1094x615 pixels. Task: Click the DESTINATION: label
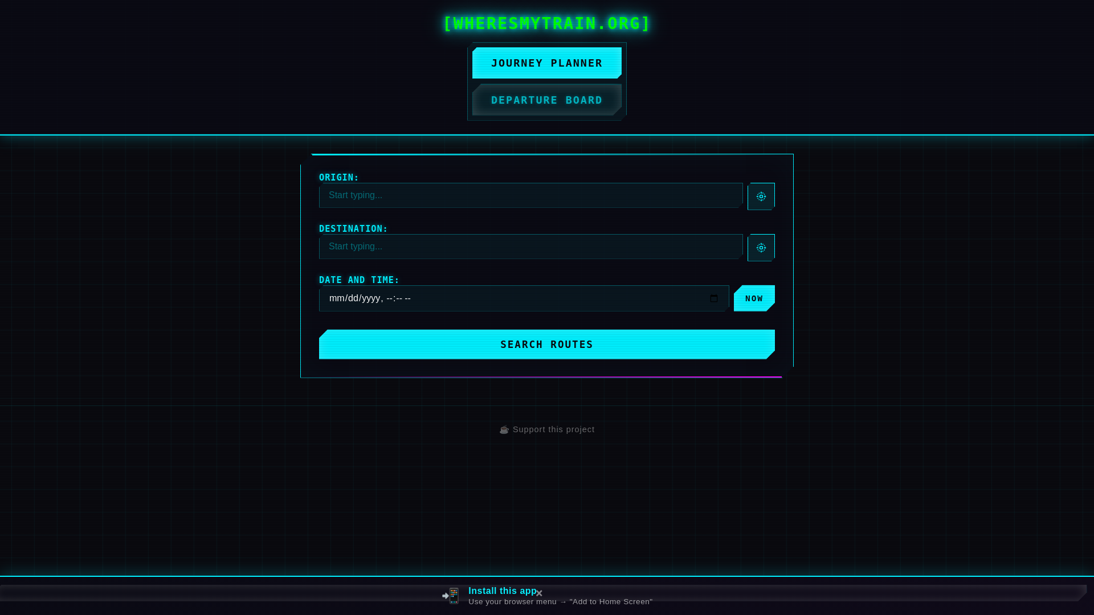[x=353, y=228]
